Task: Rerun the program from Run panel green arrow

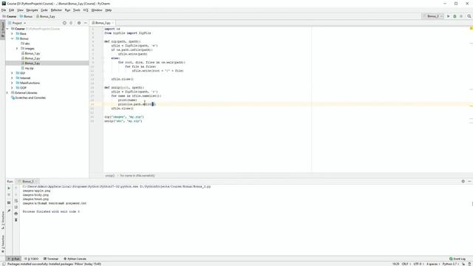Action: (x=9, y=188)
